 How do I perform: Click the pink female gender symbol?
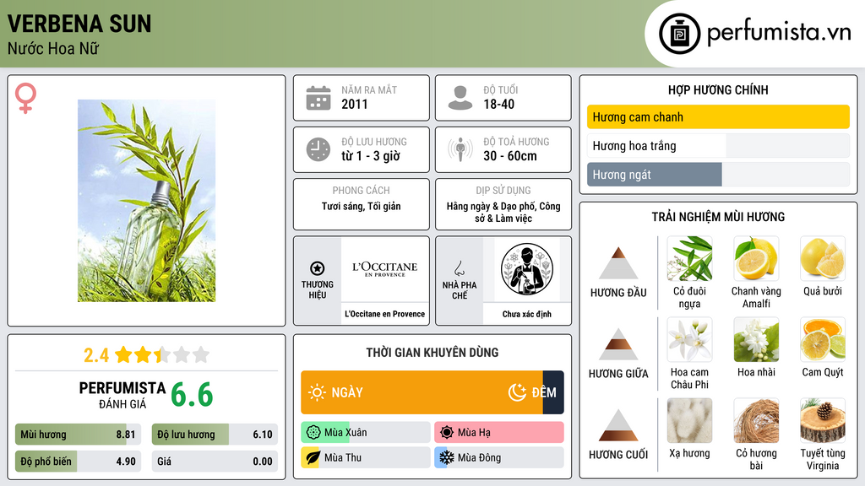pyautogui.click(x=25, y=98)
